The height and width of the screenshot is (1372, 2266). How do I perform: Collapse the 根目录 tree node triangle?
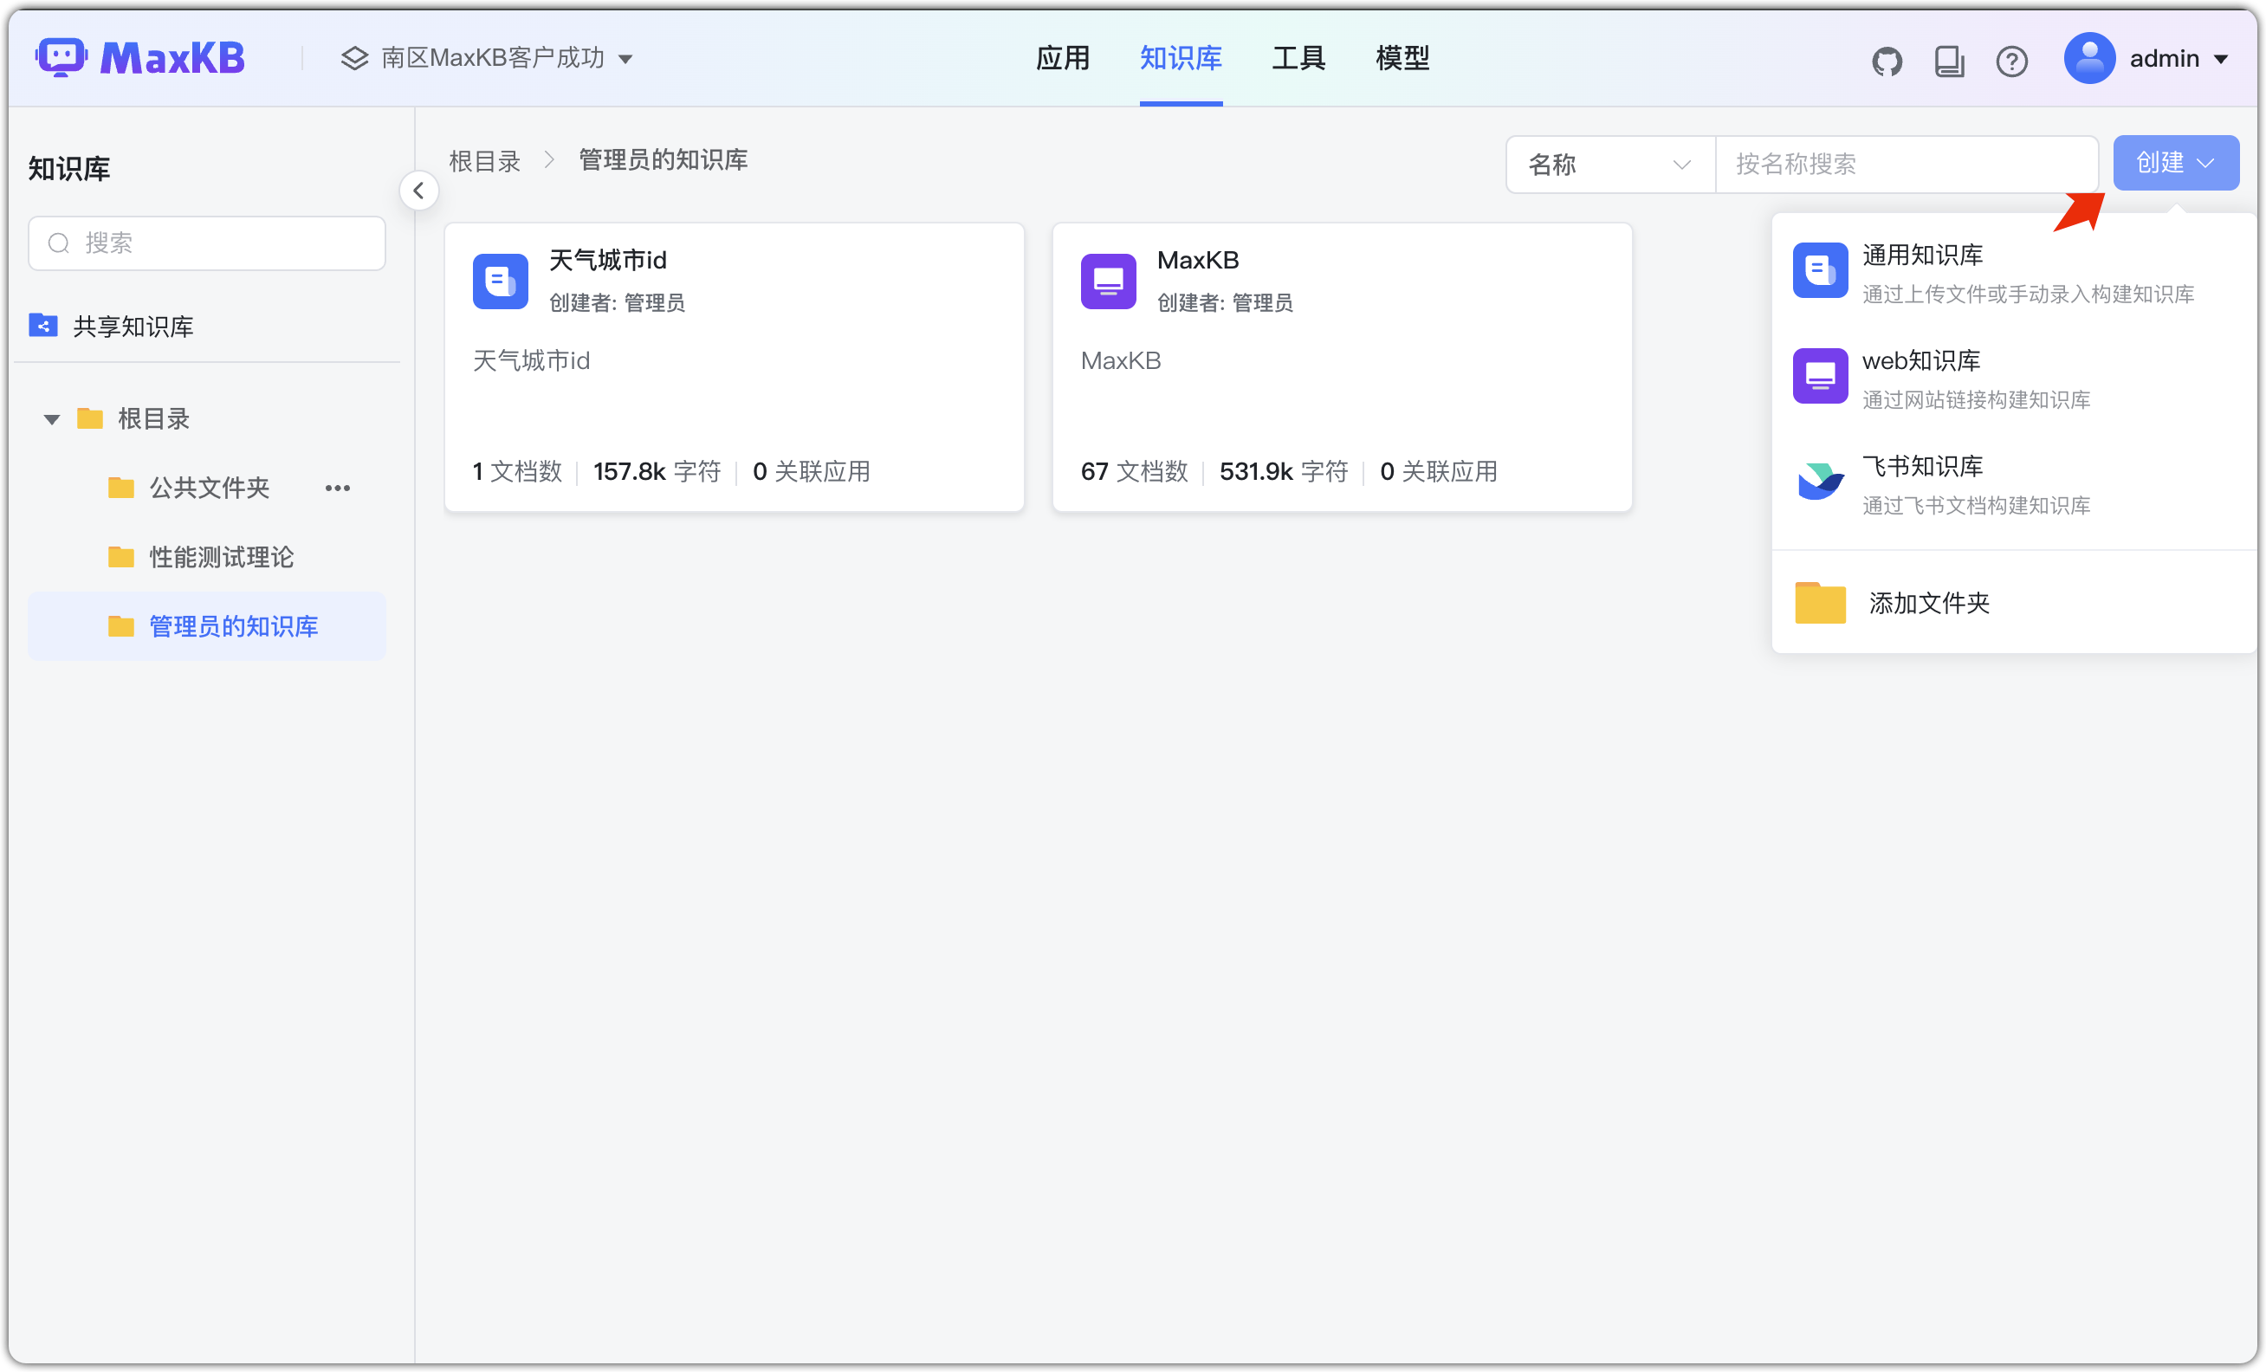[x=51, y=419]
